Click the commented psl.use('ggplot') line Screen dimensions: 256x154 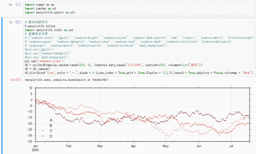tap(39, 49)
